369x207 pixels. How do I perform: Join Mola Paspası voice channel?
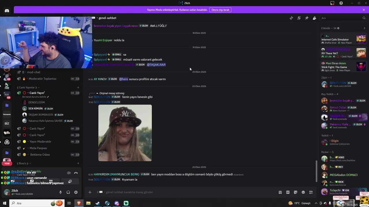(x=48, y=148)
